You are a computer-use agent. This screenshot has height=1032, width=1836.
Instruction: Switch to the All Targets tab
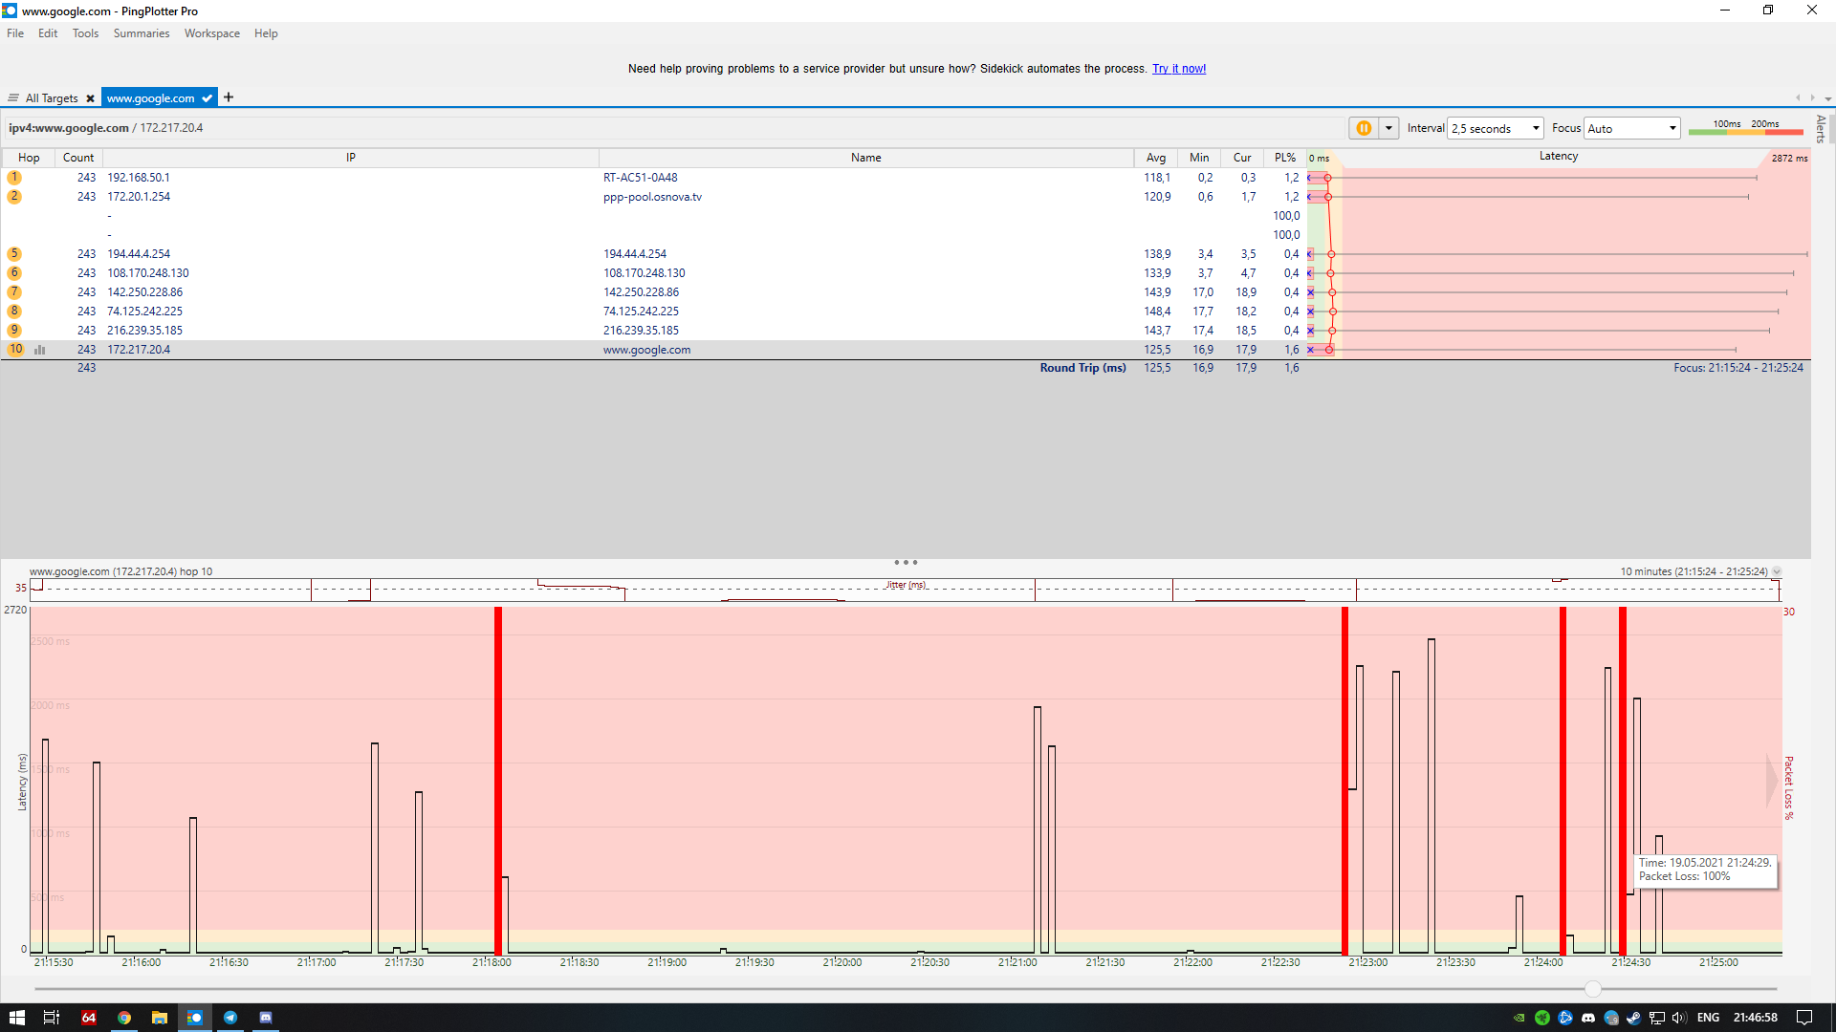(x=51, y=98)
